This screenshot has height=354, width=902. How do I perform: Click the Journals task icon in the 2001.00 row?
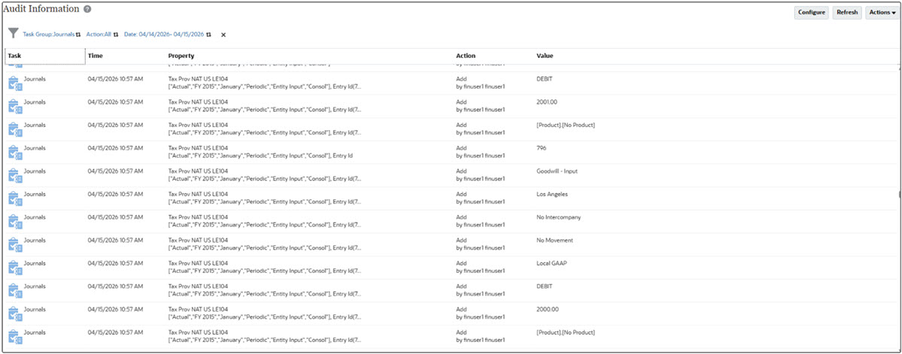[x=15, y=106]
